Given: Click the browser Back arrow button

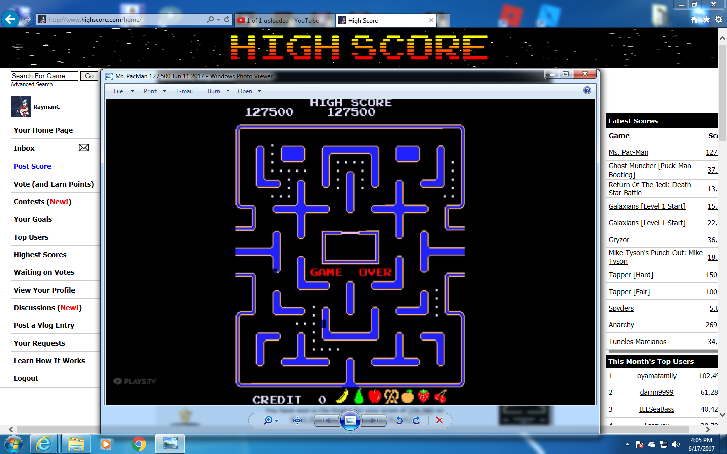Looking at the screenshot, I should (x=10, y=19).
